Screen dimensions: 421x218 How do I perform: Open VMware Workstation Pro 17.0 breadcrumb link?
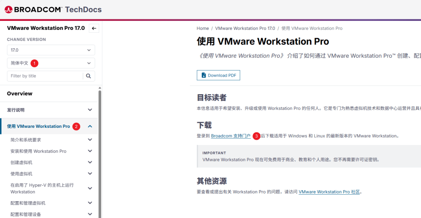245,28
